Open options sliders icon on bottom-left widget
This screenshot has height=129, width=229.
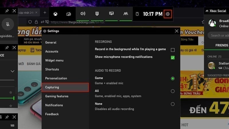pos(1,117)
